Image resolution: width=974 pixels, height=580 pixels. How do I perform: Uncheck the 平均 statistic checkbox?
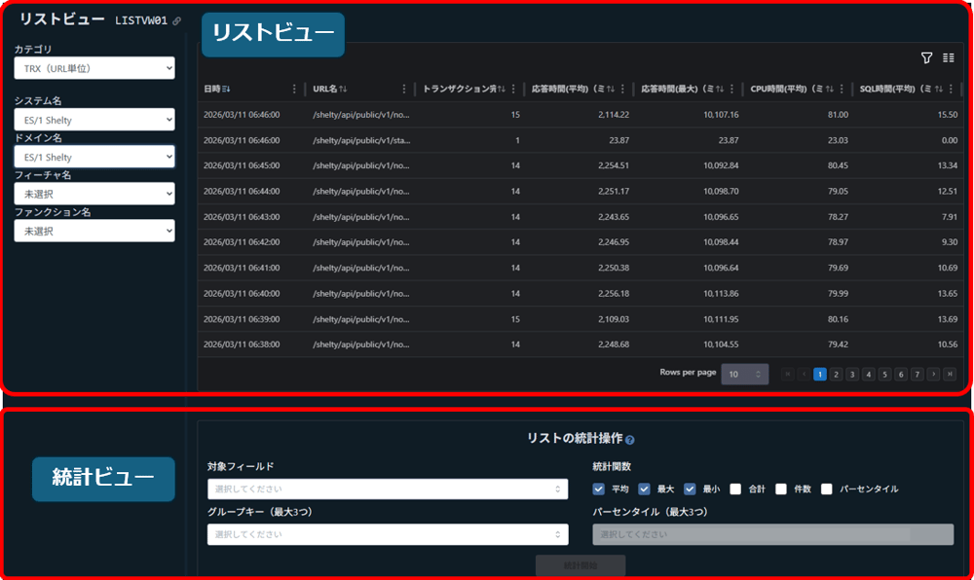click(599, 489)
